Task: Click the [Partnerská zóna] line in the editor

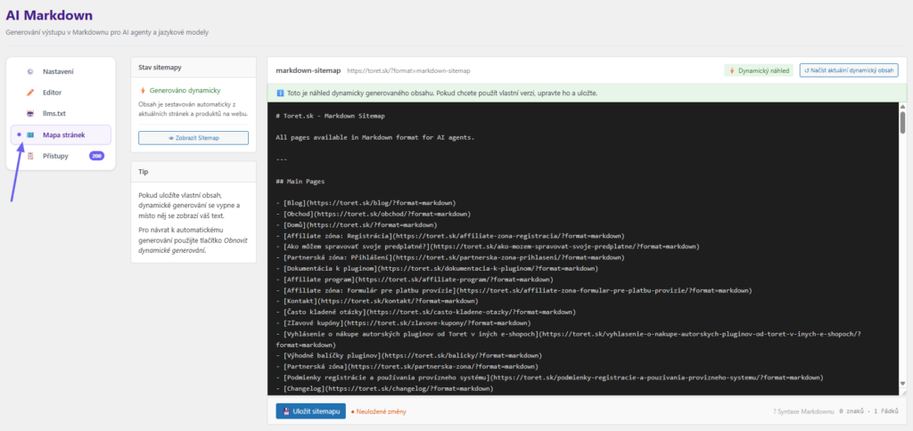Action: (407, 366)
